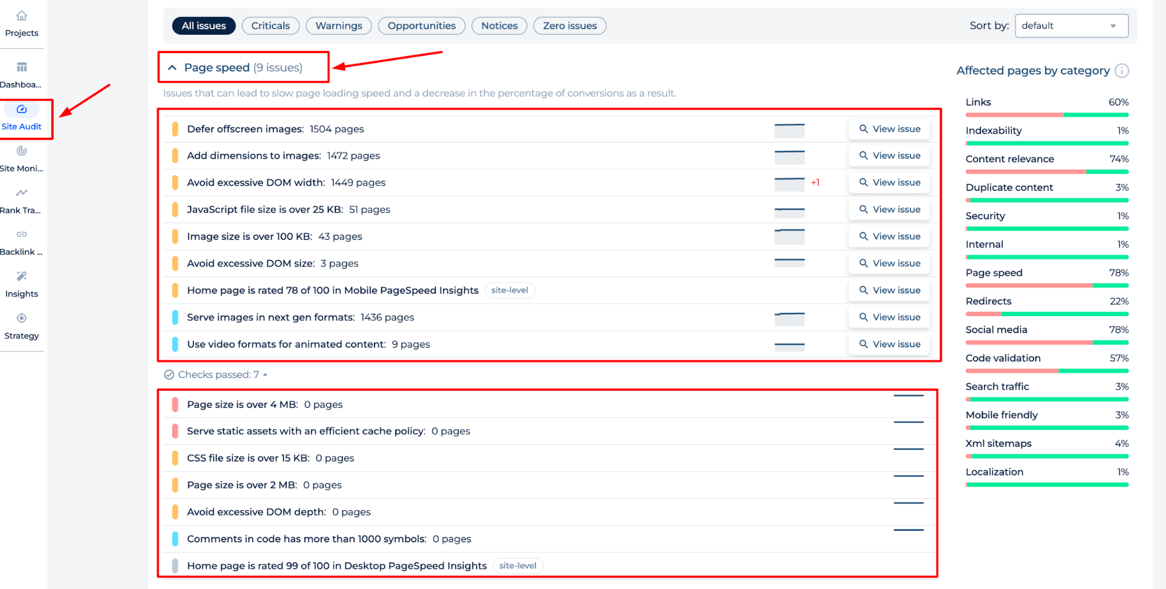The height and width of the screenshot is (589, 1166).
Task: Select the Warnings filter tab
Action: (x=339, y=26)
